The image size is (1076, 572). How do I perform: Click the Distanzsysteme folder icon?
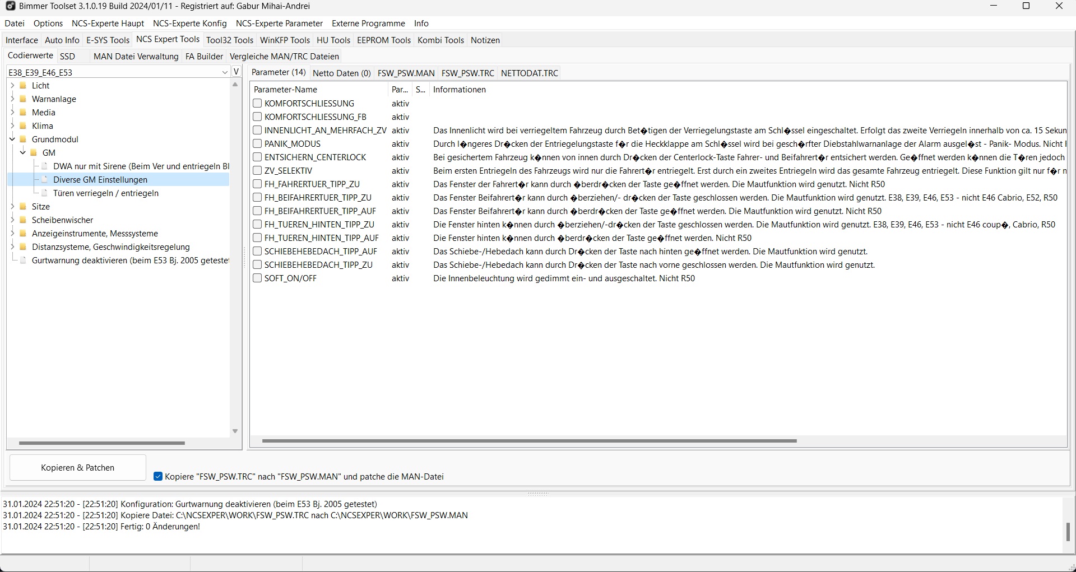[x=23, y=247]
